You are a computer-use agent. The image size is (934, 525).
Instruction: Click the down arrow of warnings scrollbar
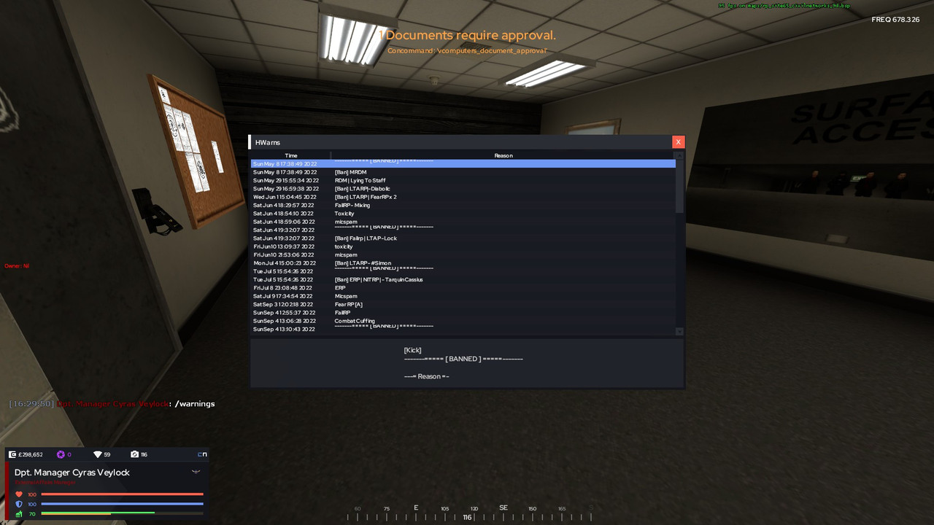coord(679,331)
